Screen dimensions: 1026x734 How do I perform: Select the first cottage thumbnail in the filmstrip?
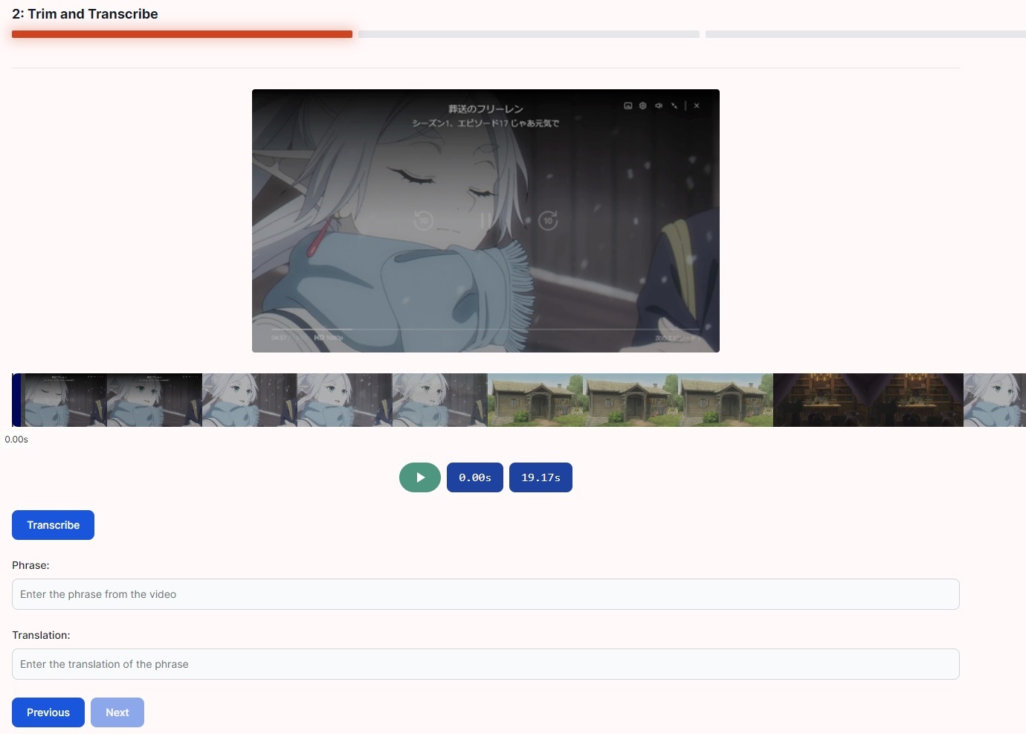pyautogui.click(x=535, y=400)
